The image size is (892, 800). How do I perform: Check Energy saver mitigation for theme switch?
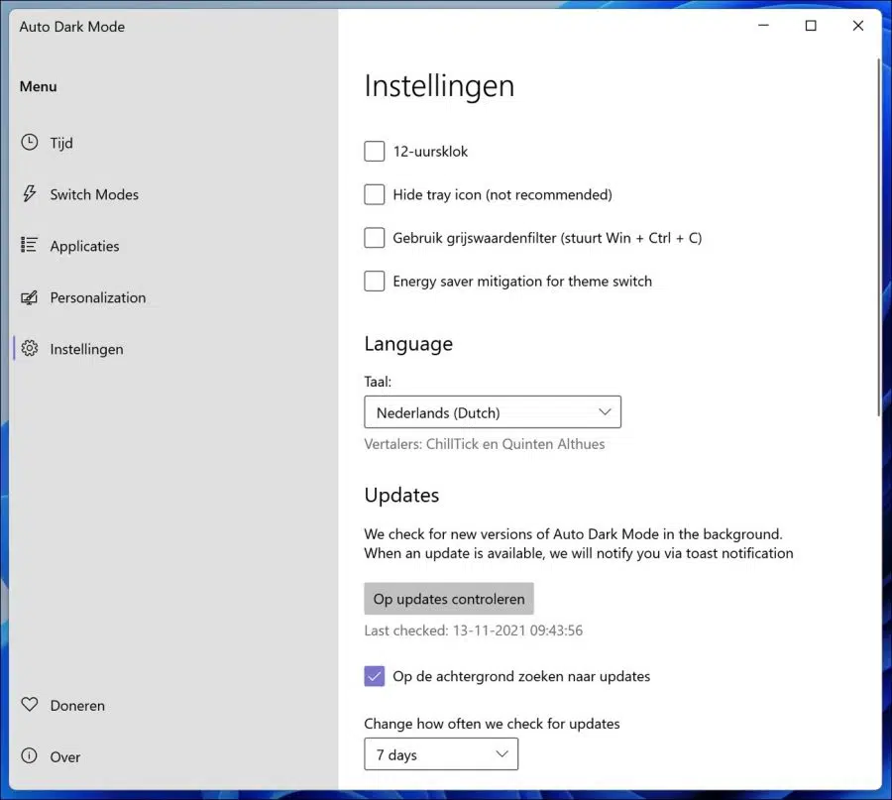pyautogui.click(x=375, y=282)
